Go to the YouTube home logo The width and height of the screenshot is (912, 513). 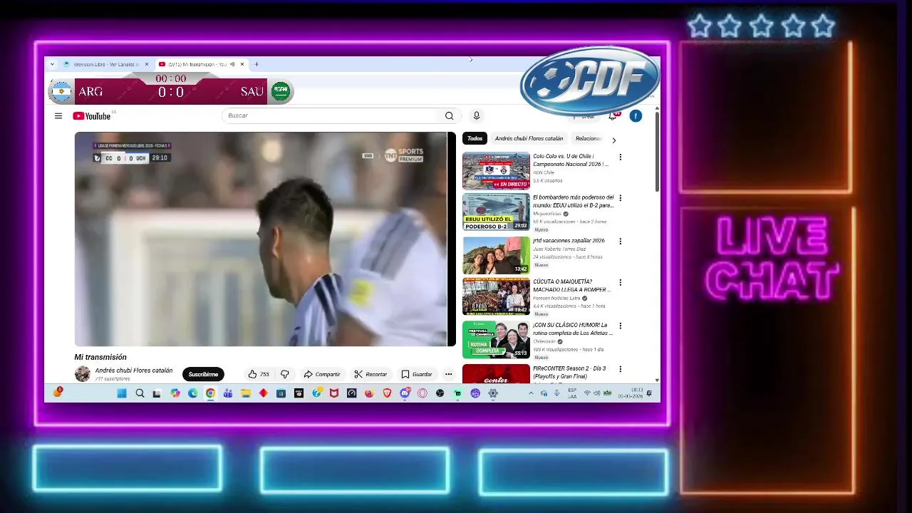[x=92, y=116]
